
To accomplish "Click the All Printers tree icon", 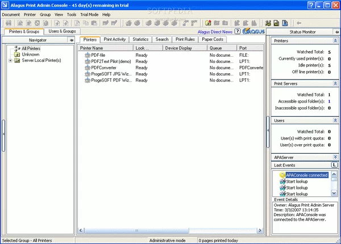I will point(17,48).
